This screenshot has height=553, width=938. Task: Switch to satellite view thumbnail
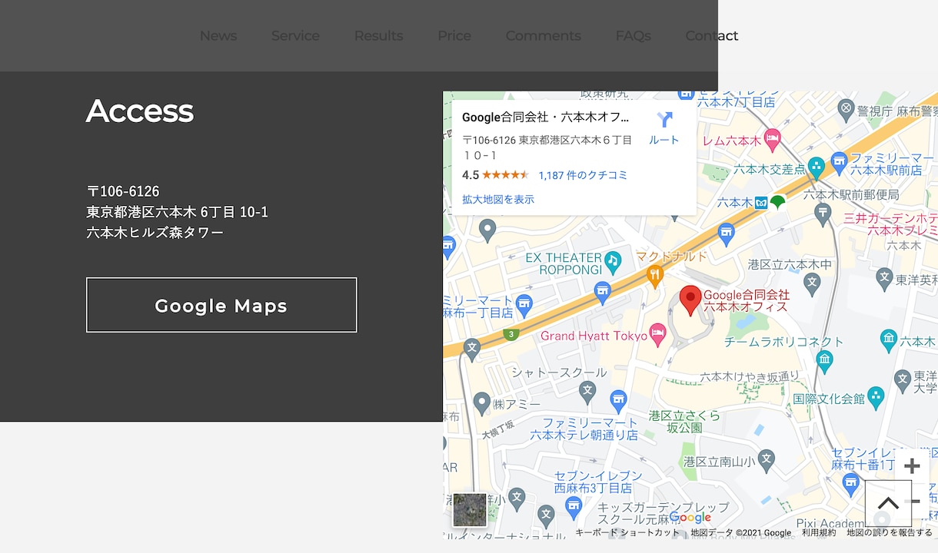(469, 510)
